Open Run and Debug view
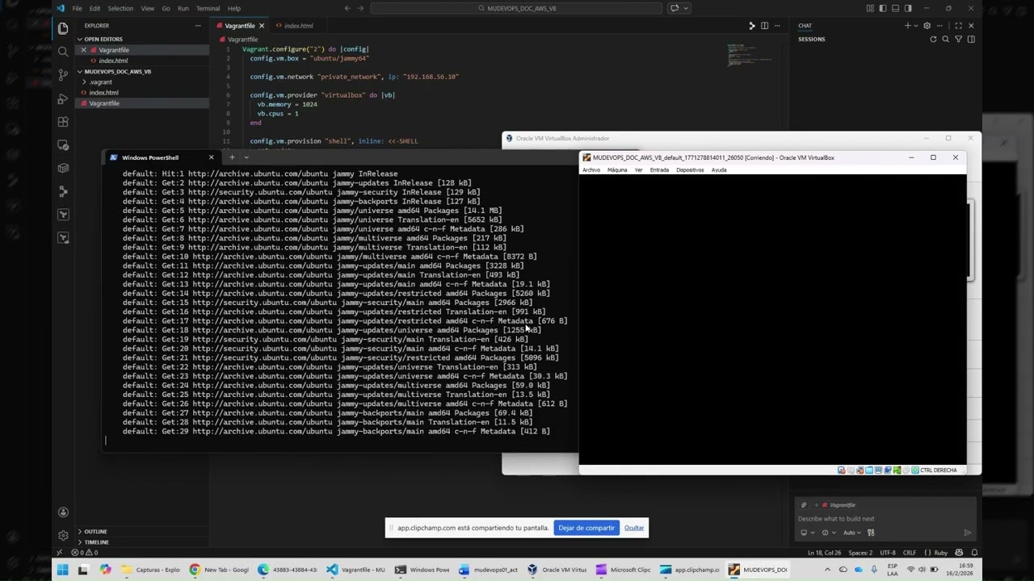This screenshot has width=1034, height=581. [x=63, y=98]
